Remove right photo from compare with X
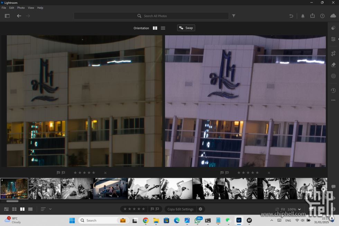The height and width of the screenshot is (226, 339). [x=269, y=173]
